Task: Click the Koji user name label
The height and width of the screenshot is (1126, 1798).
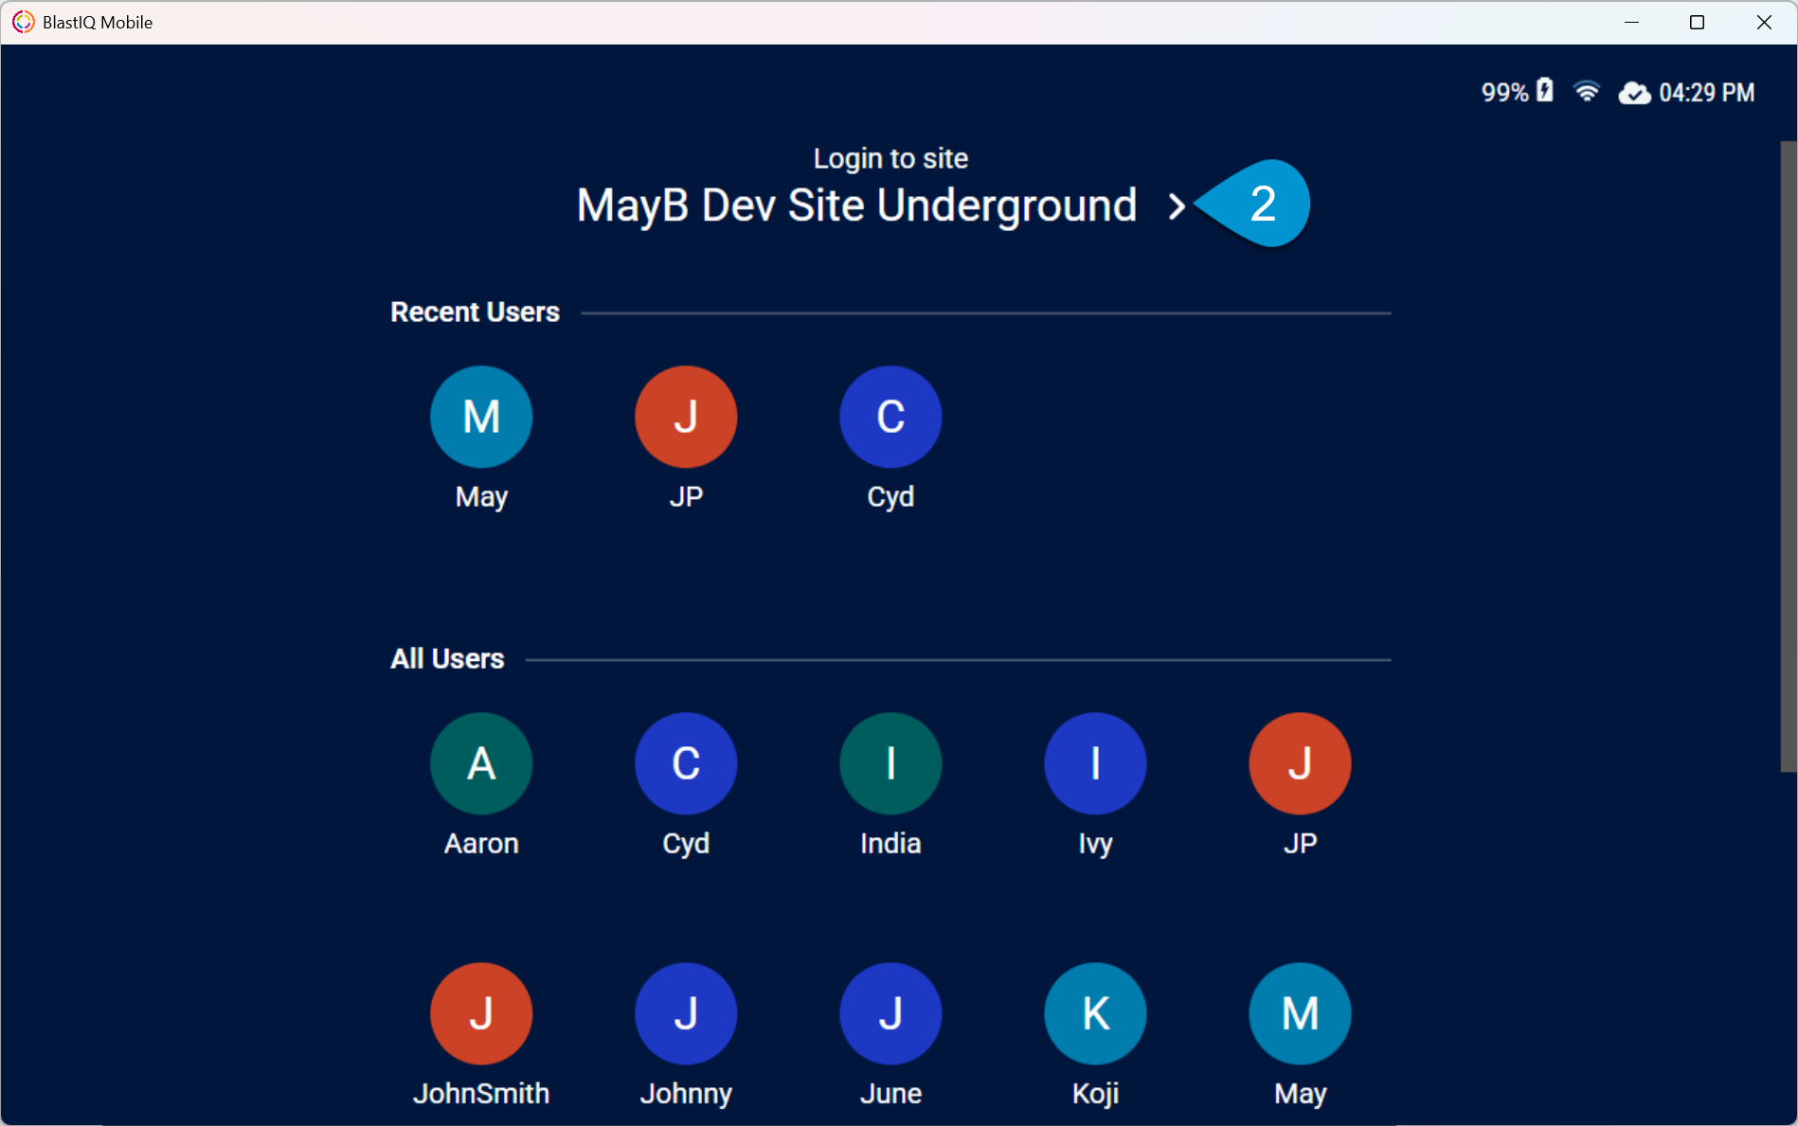Action: (x=1095, y=1094)
